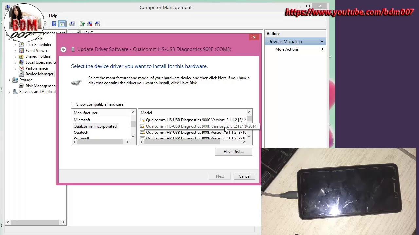Screen dimensions: 419x235
Task: Click the Cancel button
Action: 245,176
